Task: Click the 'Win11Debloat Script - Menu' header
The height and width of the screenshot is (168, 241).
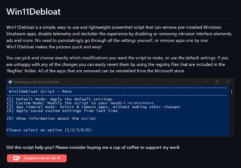Action: [x=40, y=91]
